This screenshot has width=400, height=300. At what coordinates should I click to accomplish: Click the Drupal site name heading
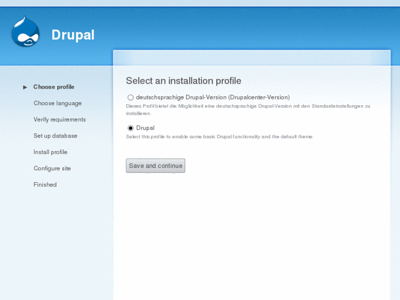tap(73, 35)
